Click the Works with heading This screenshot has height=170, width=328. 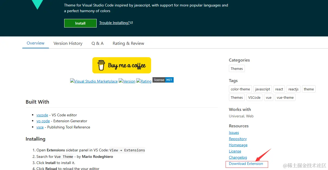240,109
